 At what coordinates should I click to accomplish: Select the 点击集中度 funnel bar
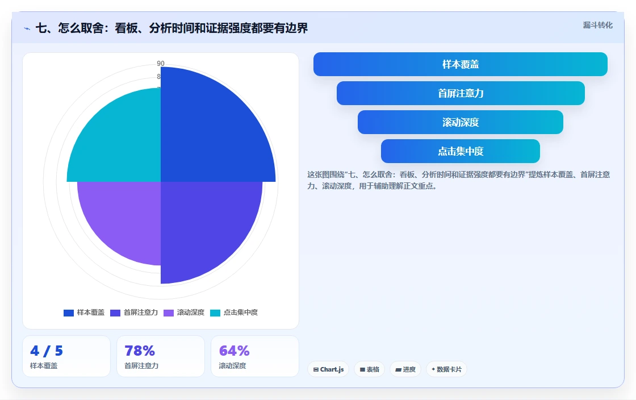pos(461,151)
